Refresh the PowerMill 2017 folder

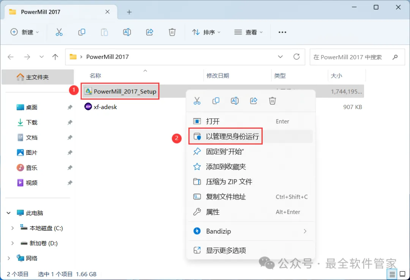coord(296,57)
